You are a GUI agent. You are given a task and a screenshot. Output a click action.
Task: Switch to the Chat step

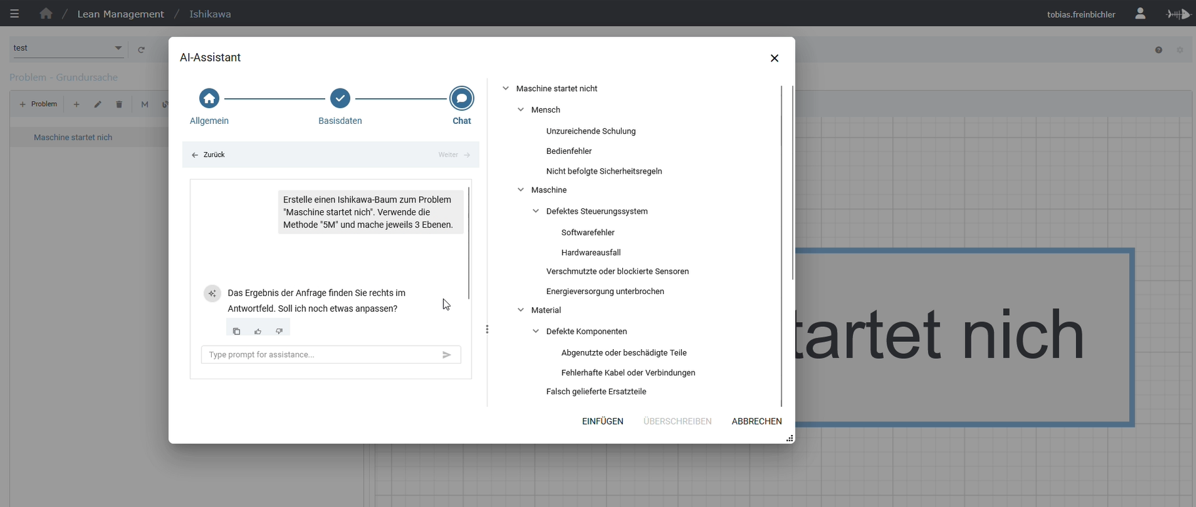click(462, 99)
